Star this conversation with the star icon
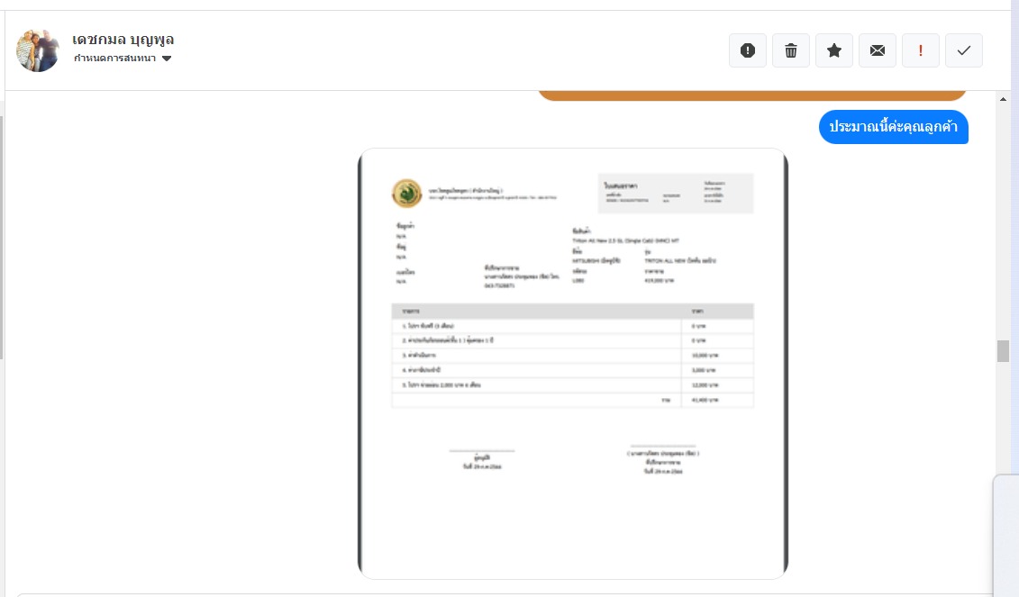This screenshot has width=1019, height=597. click(833, 50)
